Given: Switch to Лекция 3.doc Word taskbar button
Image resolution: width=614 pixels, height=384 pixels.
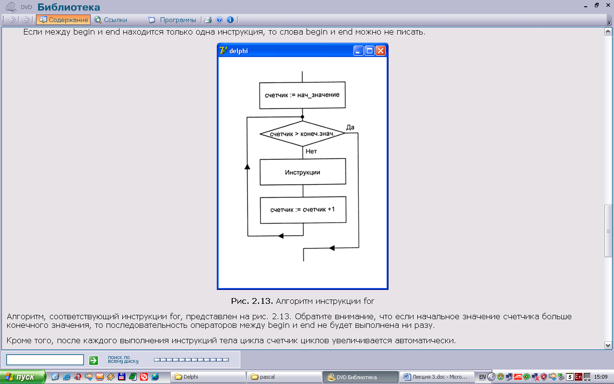Looking at the screenshot, I should point(437,377).
